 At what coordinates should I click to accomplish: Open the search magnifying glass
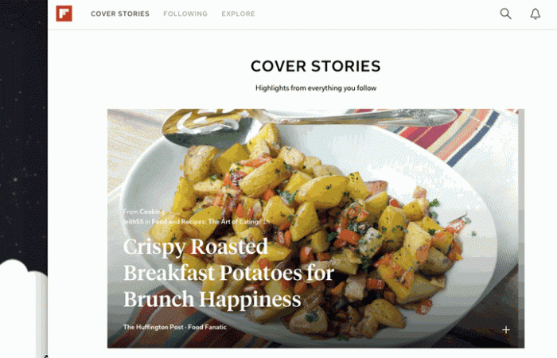pyautogui.click(x=505, y=14)
